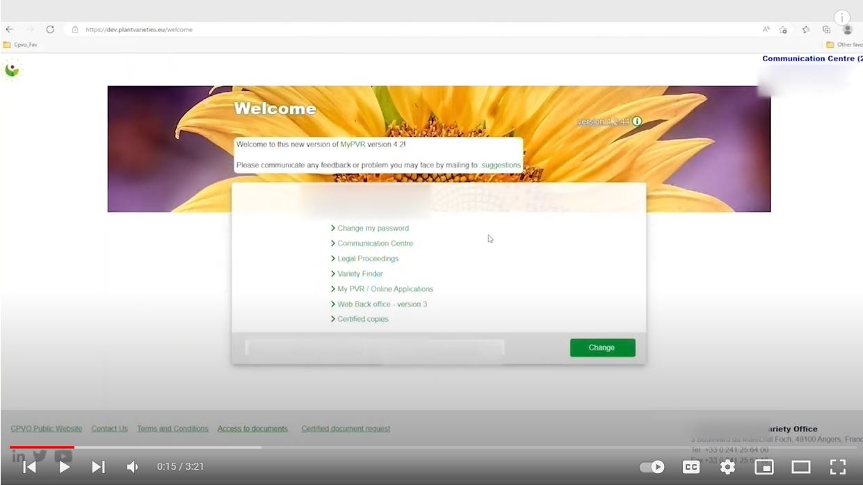Skip to the next video
The height and width of the screenshot is (485, 863).
click(x=98, y=467)
